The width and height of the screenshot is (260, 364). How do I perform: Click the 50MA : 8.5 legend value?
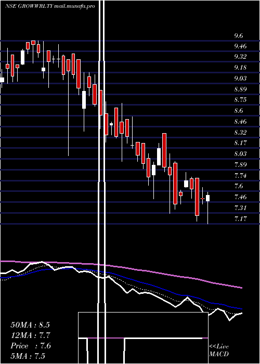[x=30, y=325]
